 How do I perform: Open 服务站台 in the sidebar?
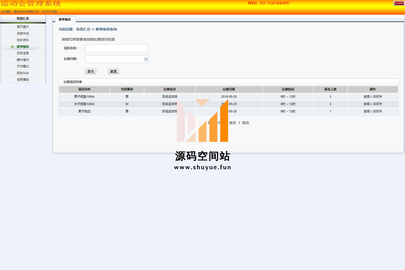pos(23,73)
